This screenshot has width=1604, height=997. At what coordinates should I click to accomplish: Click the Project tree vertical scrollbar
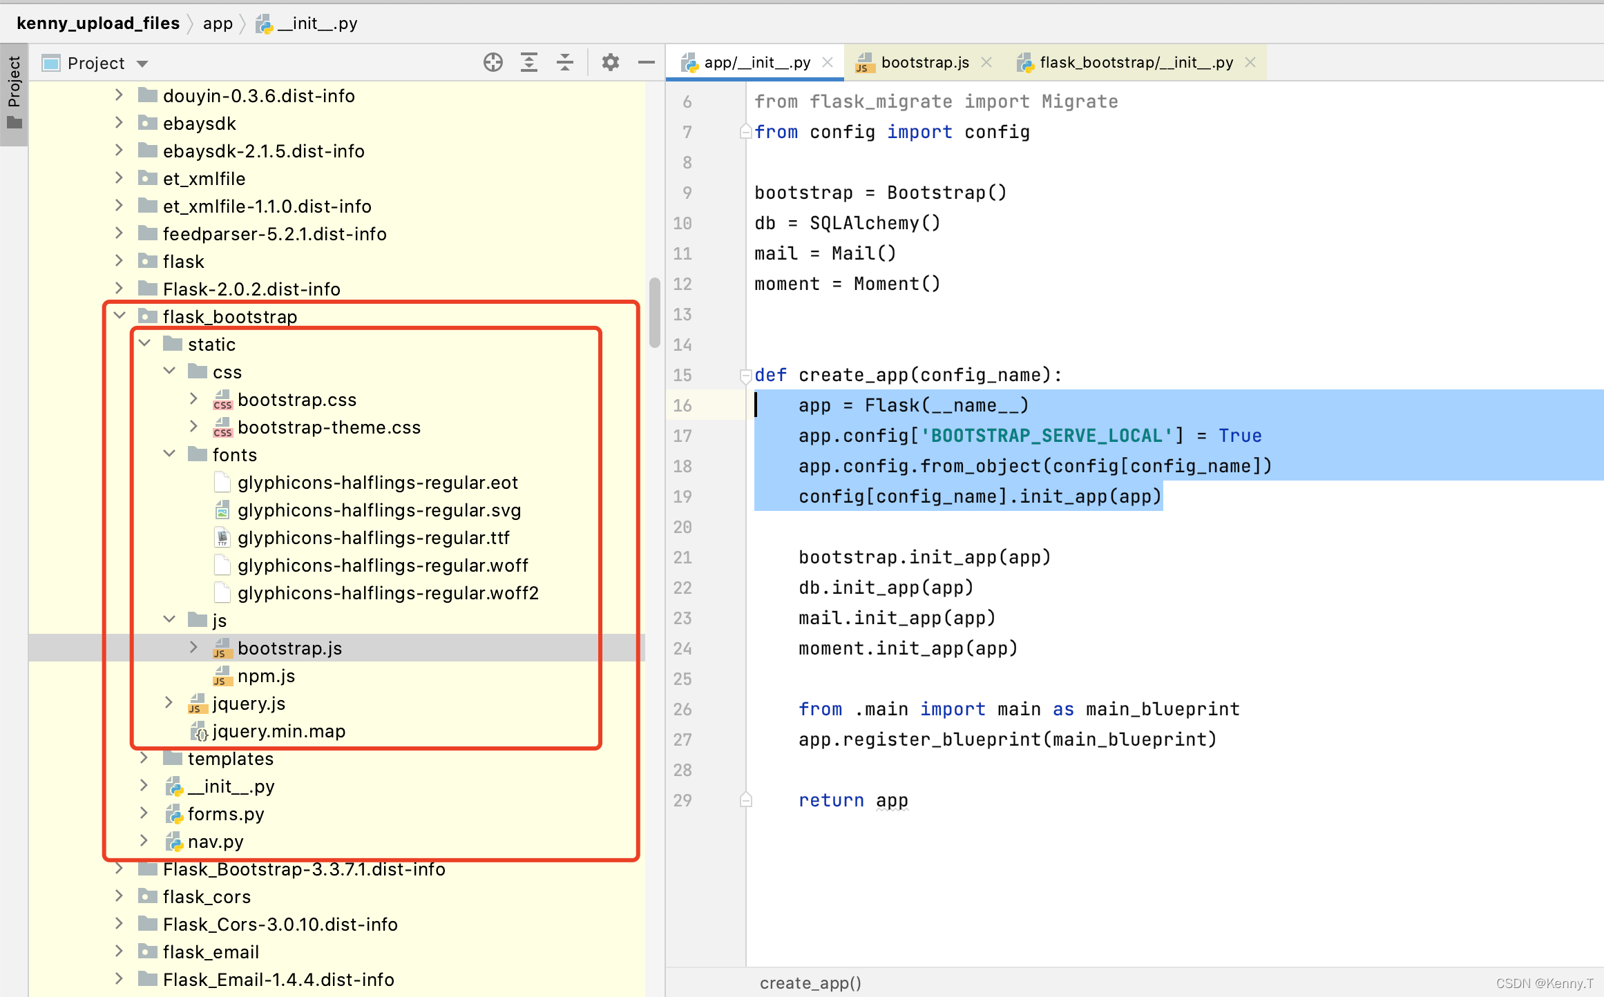tap(655, 314)
